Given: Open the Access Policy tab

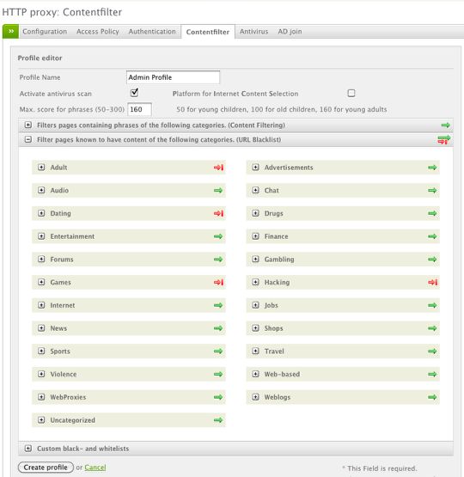Looking at the screenshot, I should tap(98, 32).
